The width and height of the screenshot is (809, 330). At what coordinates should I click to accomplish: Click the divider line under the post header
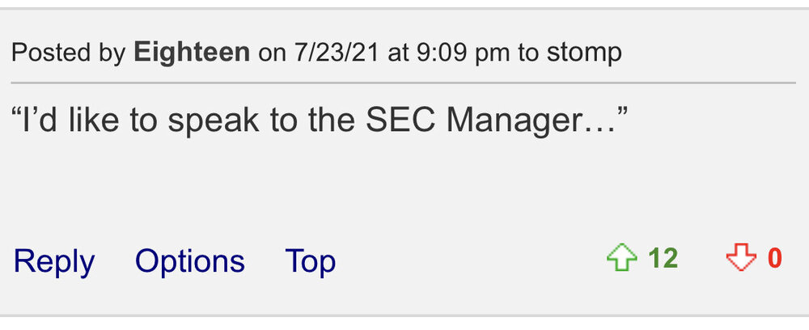(x=404, y=82)
